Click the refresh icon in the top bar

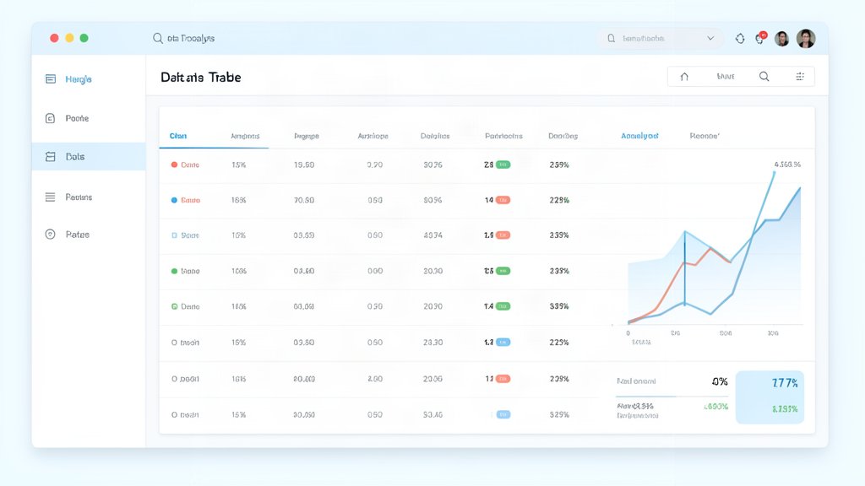pos(740,38)
